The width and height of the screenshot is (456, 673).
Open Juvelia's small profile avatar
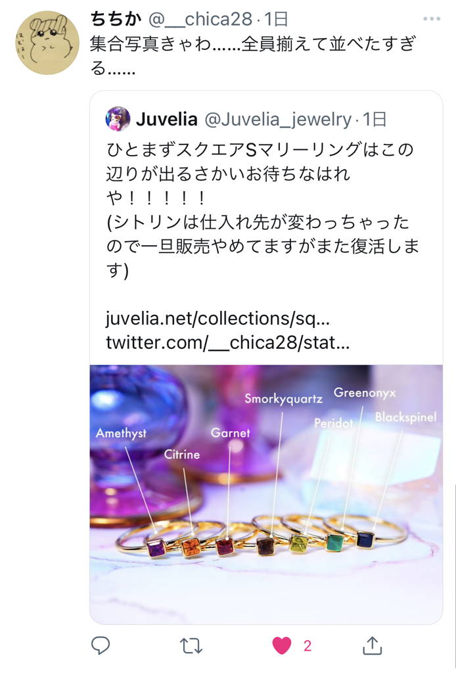(x=118, y=119)
